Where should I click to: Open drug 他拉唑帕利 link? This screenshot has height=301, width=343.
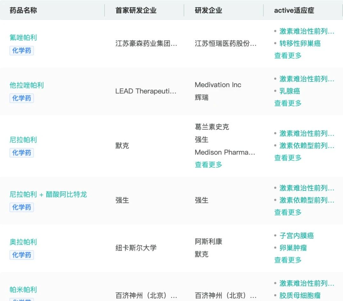click(27, 85)
